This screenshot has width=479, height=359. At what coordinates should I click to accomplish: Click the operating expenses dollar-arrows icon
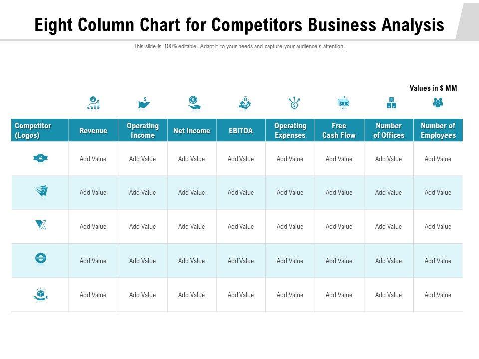pyautogui.click(x=294, y=103)
